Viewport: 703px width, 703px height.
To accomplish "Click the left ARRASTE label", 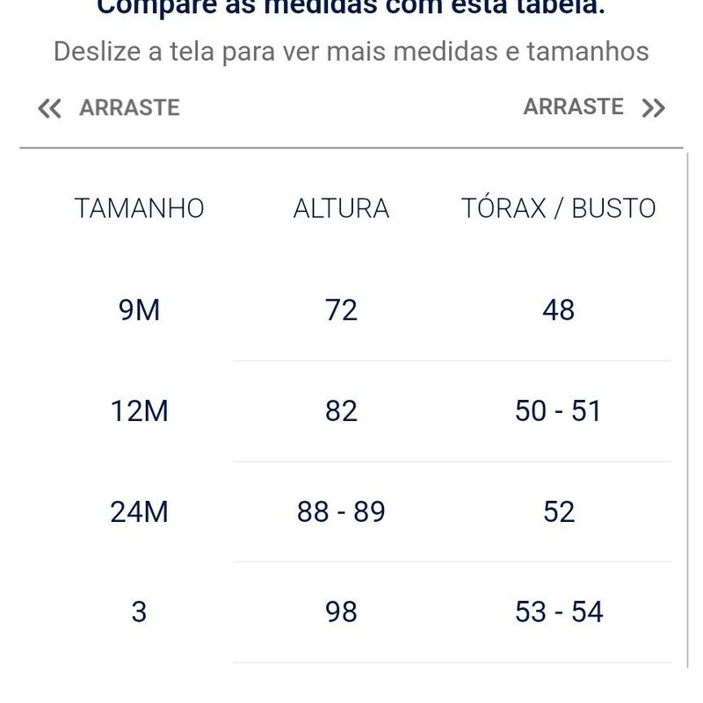I will [x=129, y=107].
